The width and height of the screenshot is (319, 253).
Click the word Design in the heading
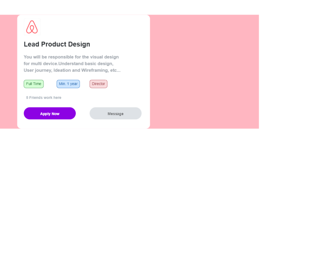(x=80, y=44)
